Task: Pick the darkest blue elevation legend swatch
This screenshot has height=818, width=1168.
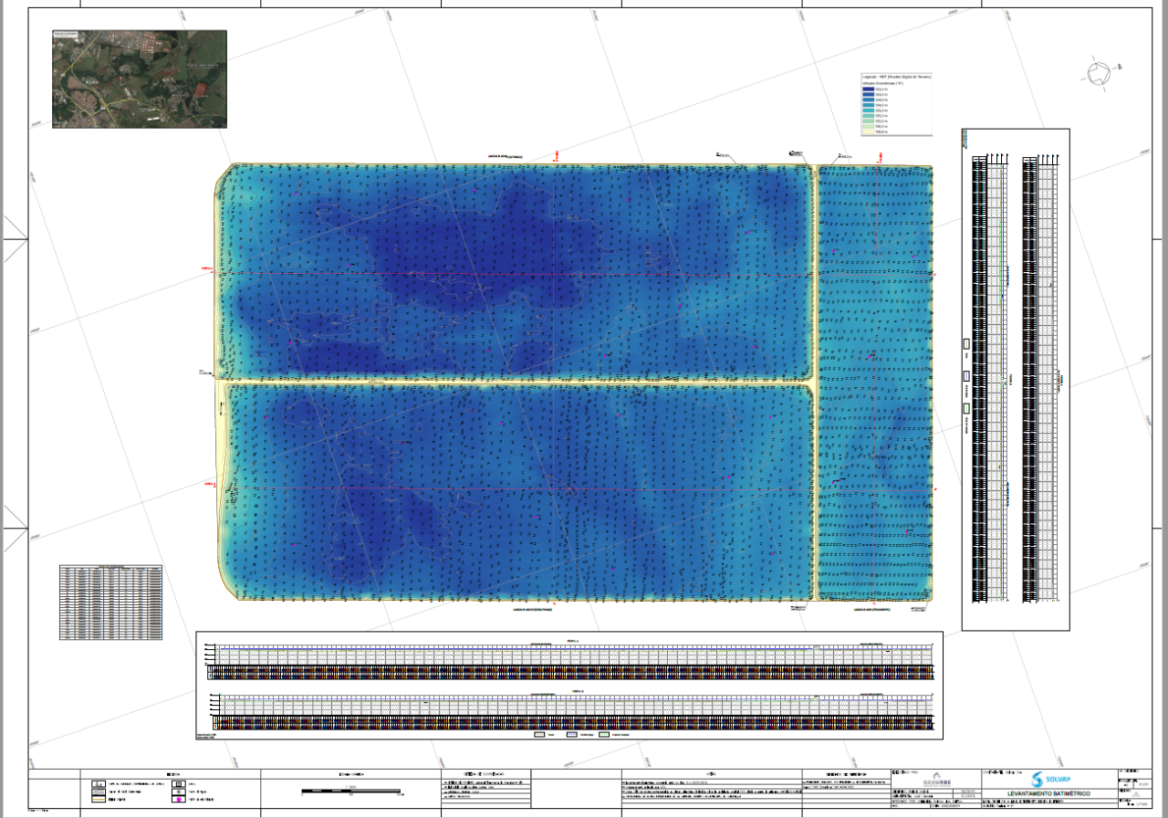Action: pyautogui.click(x=868, y=89)
